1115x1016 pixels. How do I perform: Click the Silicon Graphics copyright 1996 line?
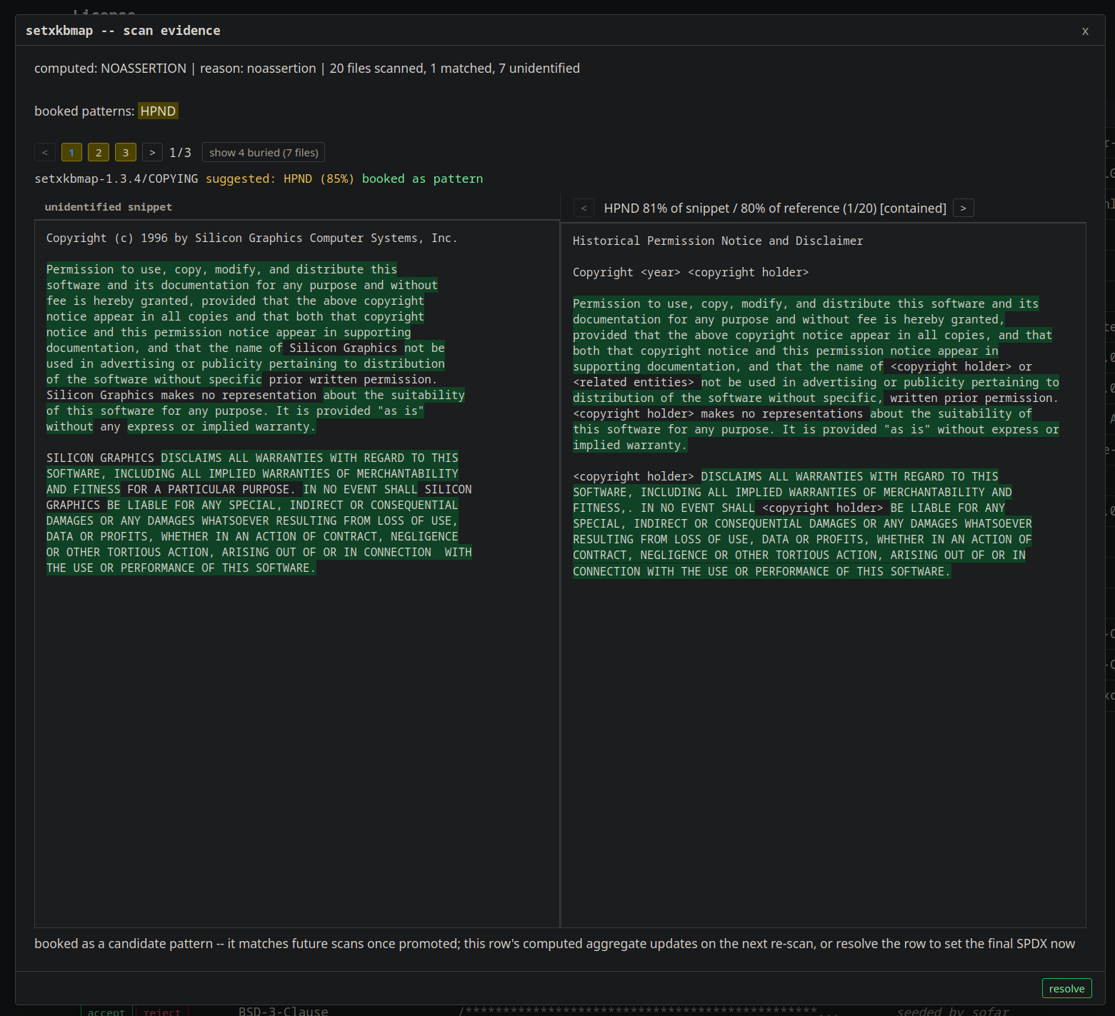(x=251, y=238)
